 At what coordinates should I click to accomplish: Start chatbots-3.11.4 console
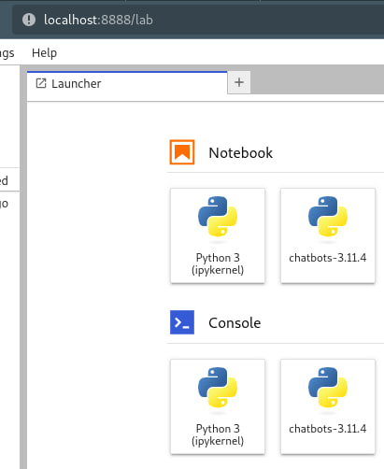(x=328, y=406)
